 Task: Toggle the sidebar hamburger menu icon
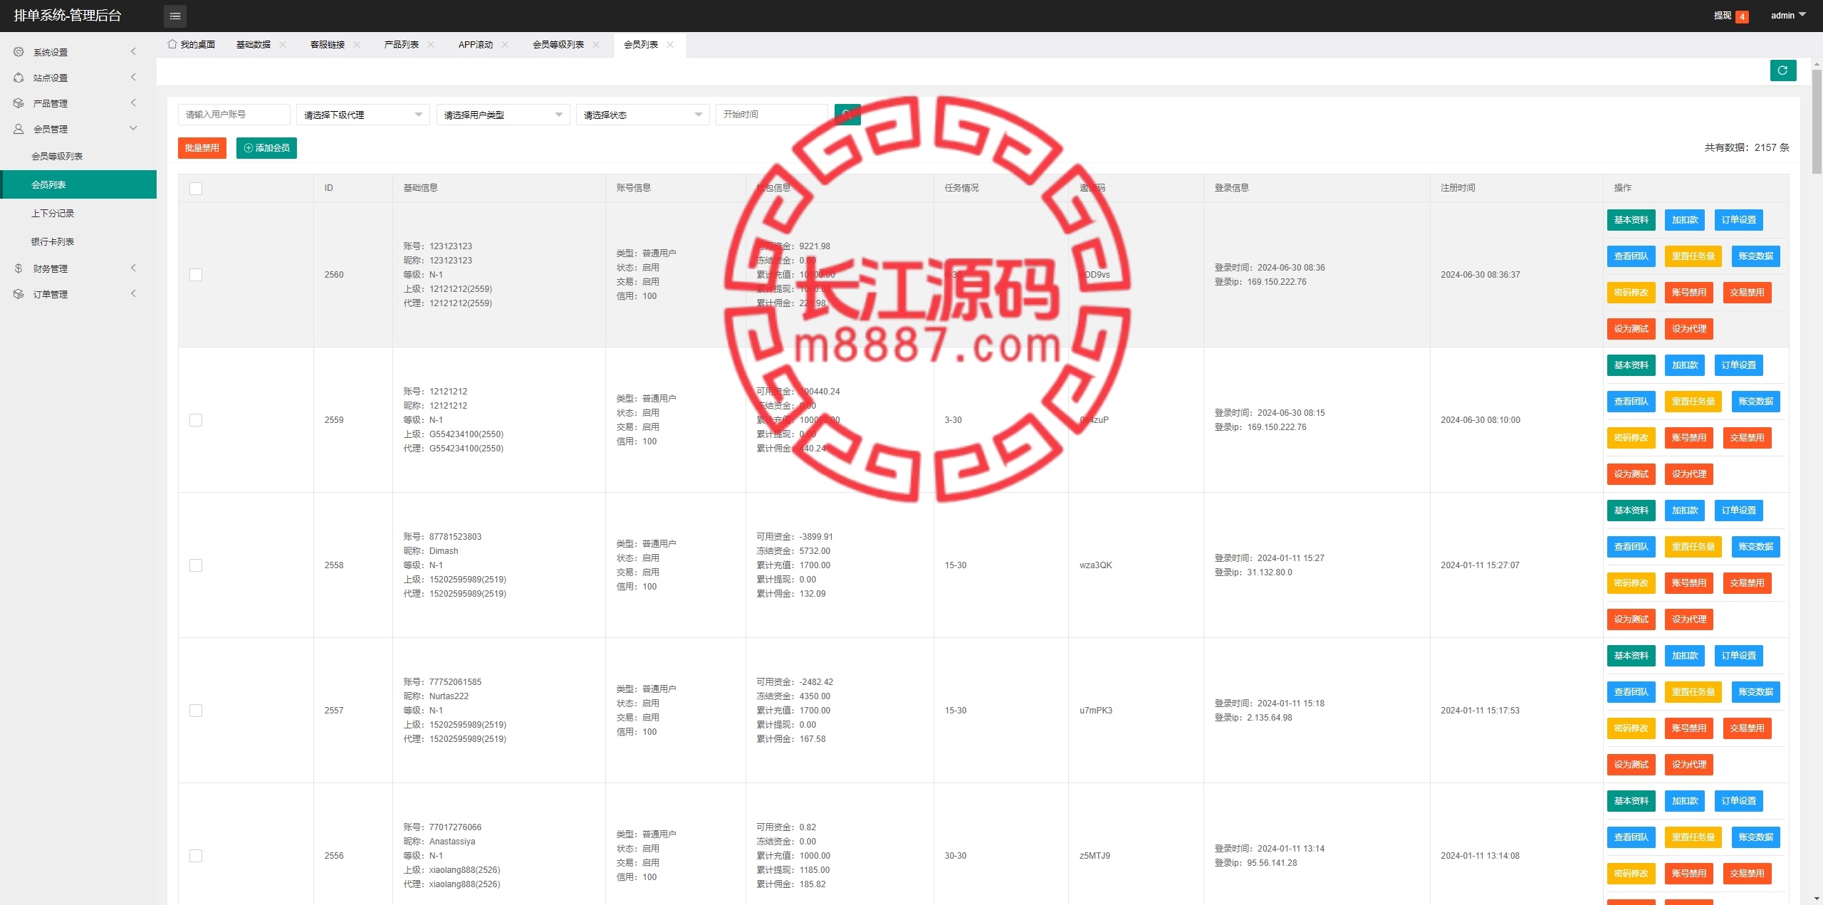(x=175, y=16)
